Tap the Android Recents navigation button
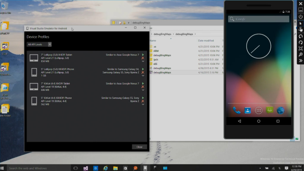The width and height of the screenshot is (304, 171). pyautogui.click(x=278, y=121)
